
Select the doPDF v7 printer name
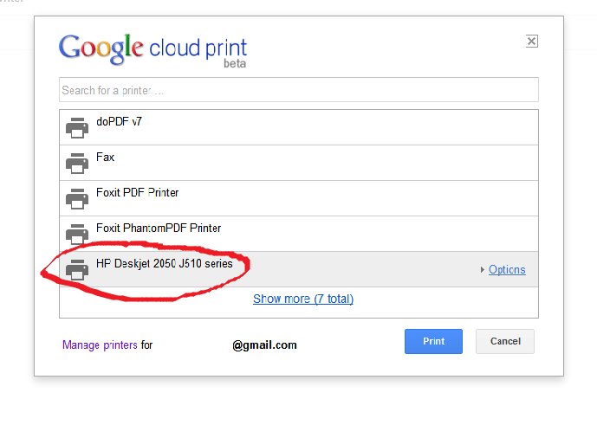[120, 122]
